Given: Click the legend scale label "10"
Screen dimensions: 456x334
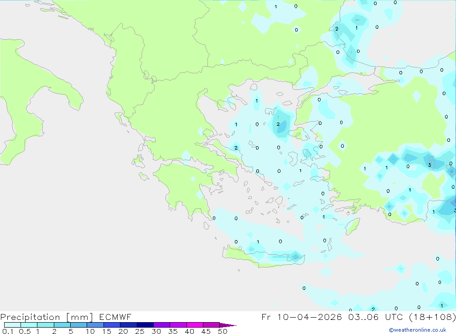Looking at the screenshot, I should pos(90,331).
